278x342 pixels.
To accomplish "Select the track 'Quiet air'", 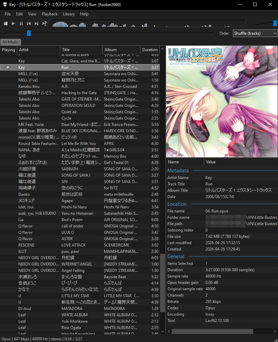I will pyautogui.click(x=80, y=112).
